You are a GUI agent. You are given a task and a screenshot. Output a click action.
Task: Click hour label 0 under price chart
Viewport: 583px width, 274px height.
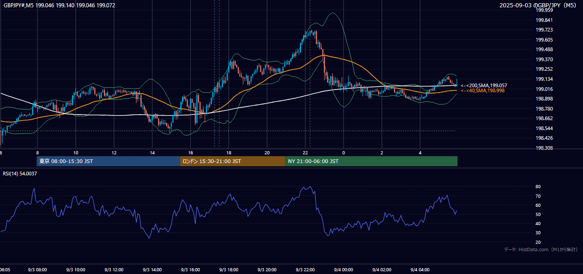pos(344,153)
